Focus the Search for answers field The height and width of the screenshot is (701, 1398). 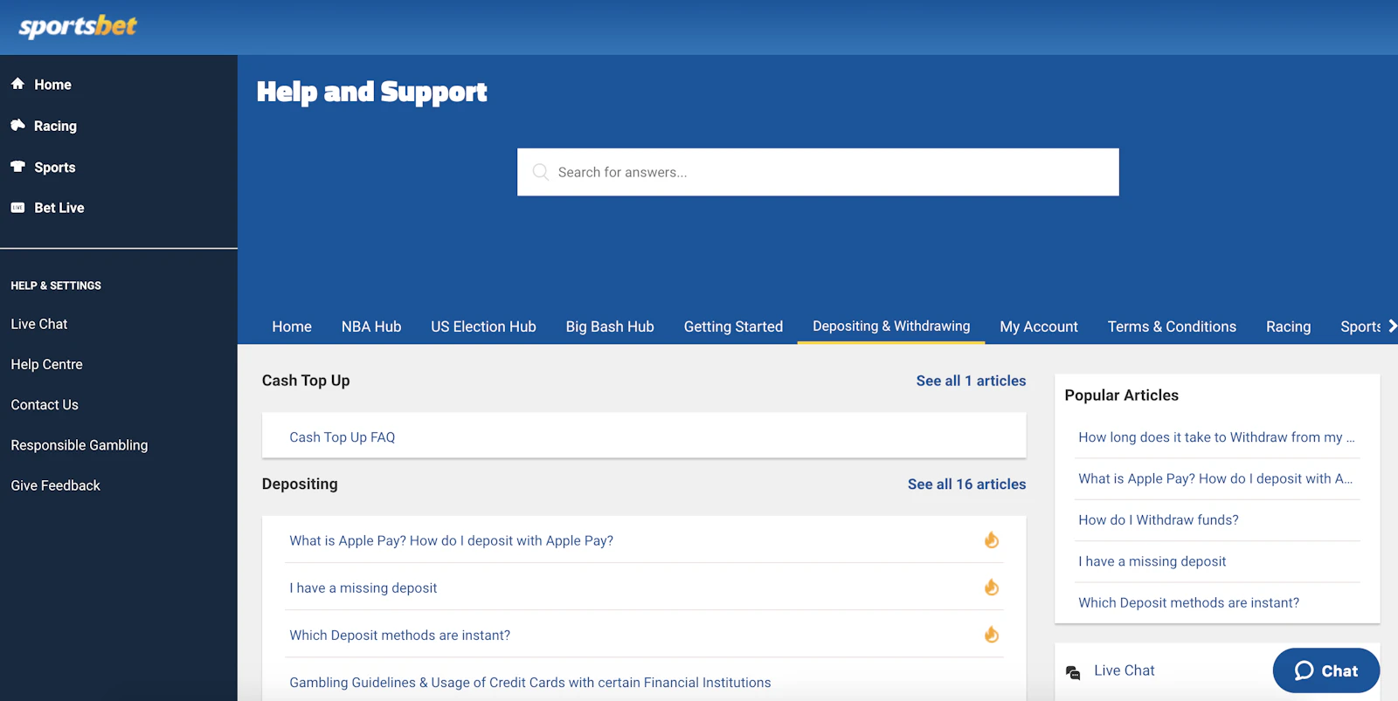818,172
